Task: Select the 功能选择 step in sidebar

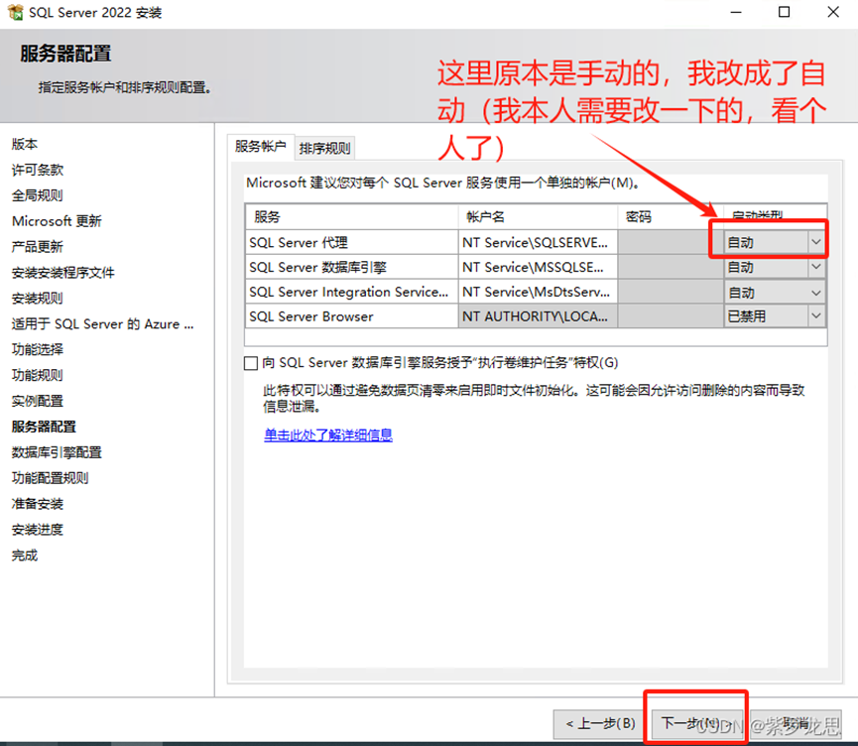Action: tap(38, 350)
